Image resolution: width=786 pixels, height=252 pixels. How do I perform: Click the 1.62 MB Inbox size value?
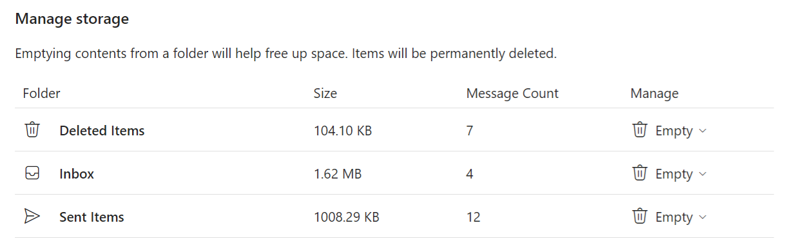click(338, 174)
